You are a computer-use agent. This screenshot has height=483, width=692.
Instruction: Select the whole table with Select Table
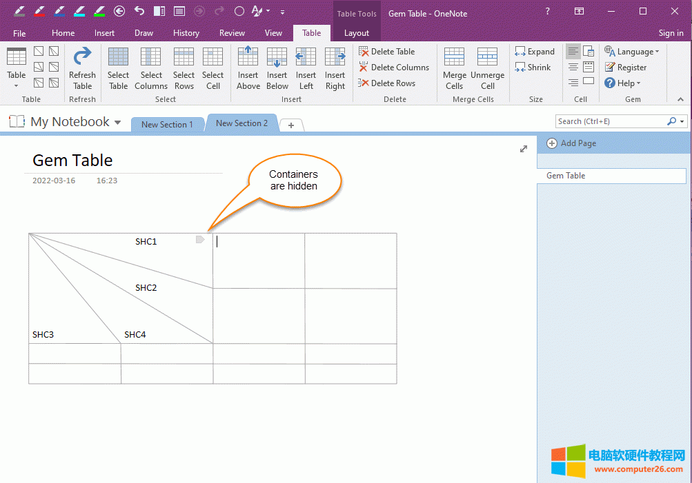[x=118, y=68]
